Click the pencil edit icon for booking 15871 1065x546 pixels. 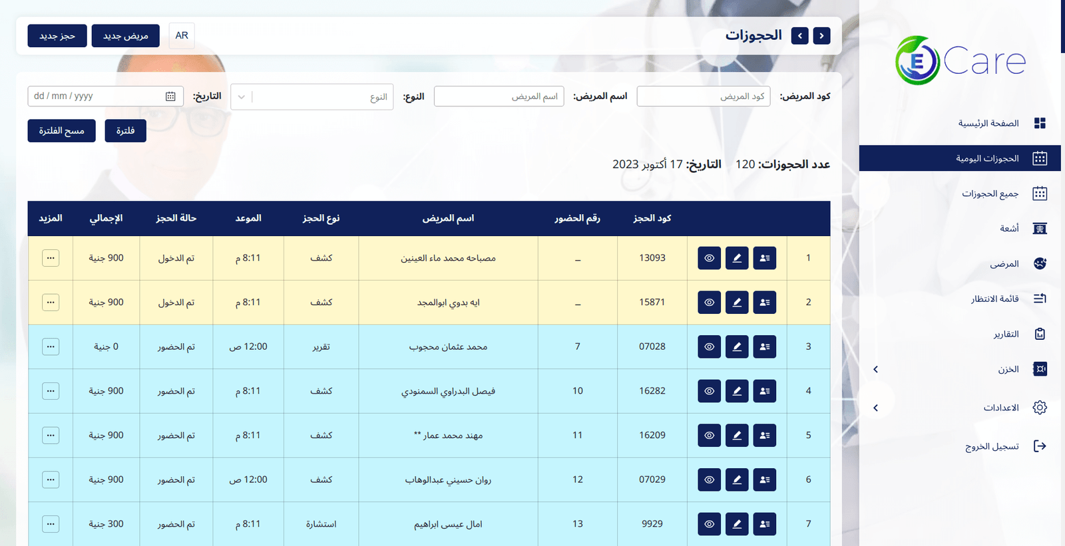(737, 303)
